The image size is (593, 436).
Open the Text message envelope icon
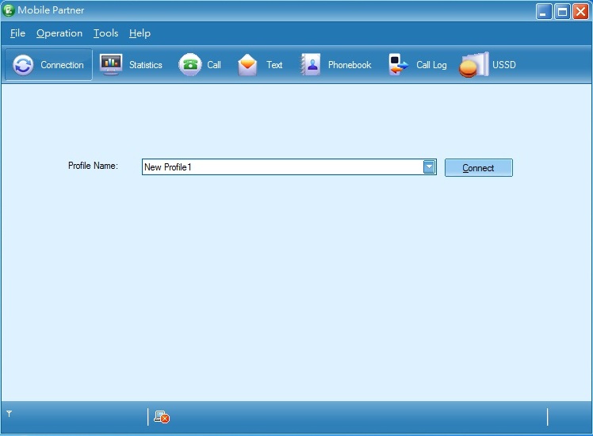pos(248,65)
